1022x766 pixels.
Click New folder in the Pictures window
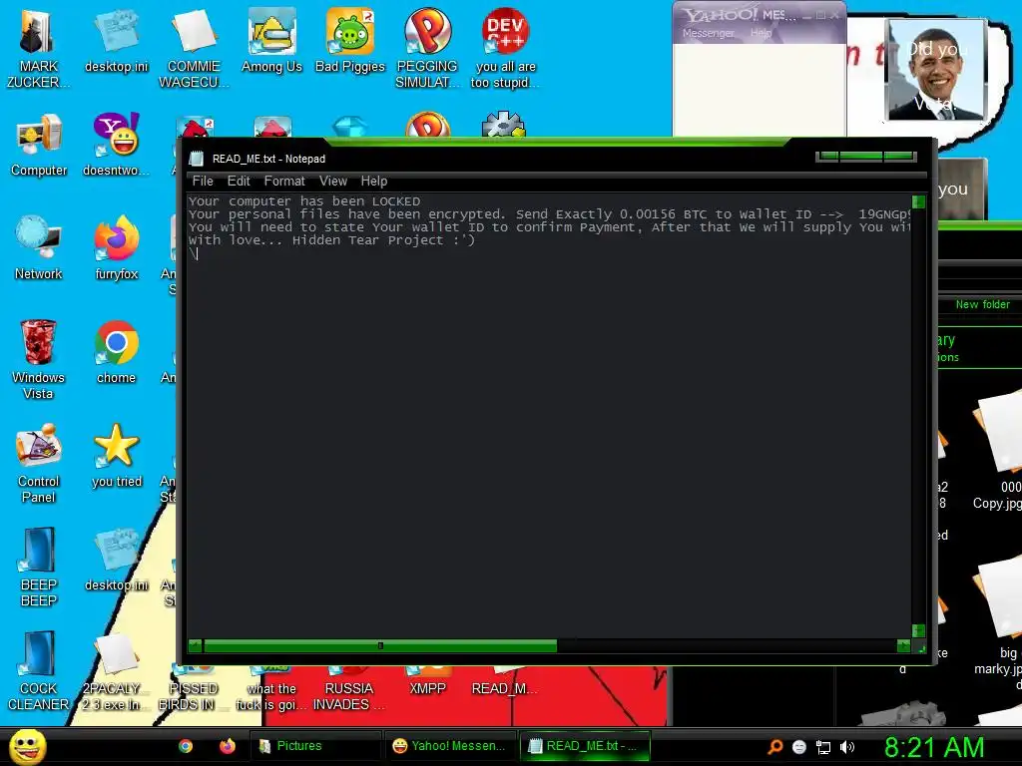(x=982, y=304)
